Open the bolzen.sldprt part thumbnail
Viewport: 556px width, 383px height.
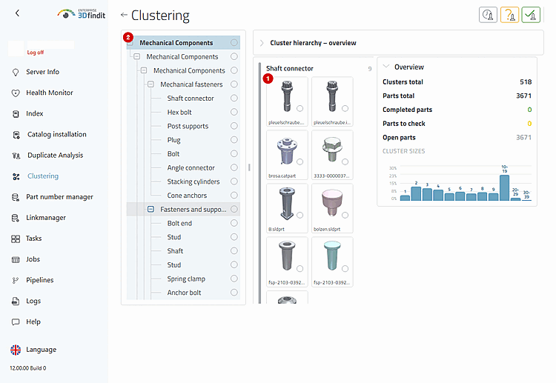click(332, 208)
